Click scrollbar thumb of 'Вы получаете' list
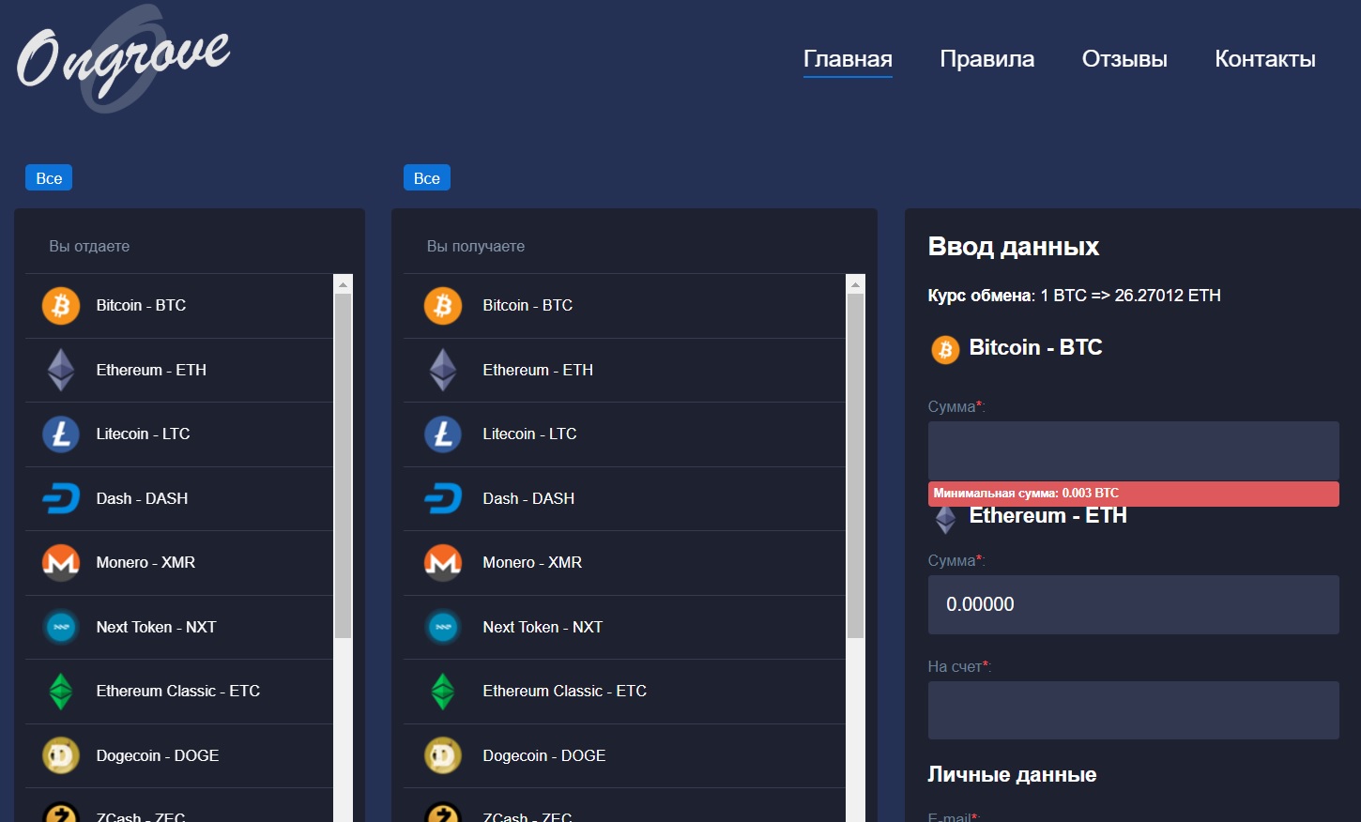Screen dimensions: 1361x822 (x=855, y=466)
